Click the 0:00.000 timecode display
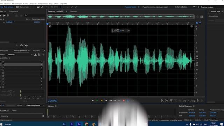Image resolution: width=224 pixels, height=126 pixels. click(x=52, y=101)
